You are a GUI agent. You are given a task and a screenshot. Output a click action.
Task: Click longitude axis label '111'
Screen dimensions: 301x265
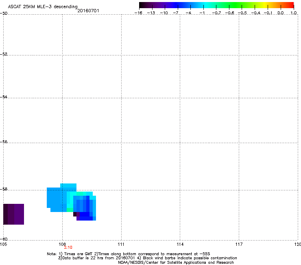point(121,244)
